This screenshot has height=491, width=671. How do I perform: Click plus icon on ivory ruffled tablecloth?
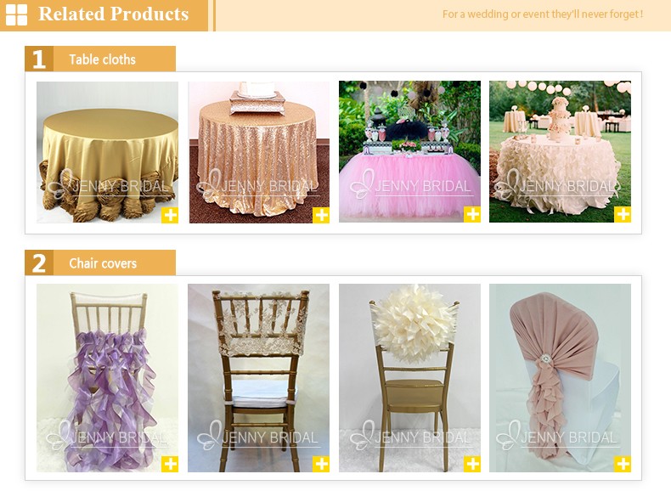click(623, 214)
